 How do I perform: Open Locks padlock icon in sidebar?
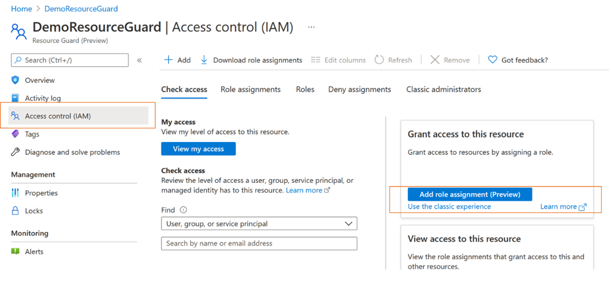16,211
